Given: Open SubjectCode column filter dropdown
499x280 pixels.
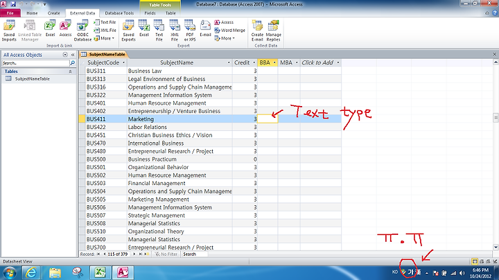Looking at the screenshot, I should pyautogui.click(x=123, y=62).
